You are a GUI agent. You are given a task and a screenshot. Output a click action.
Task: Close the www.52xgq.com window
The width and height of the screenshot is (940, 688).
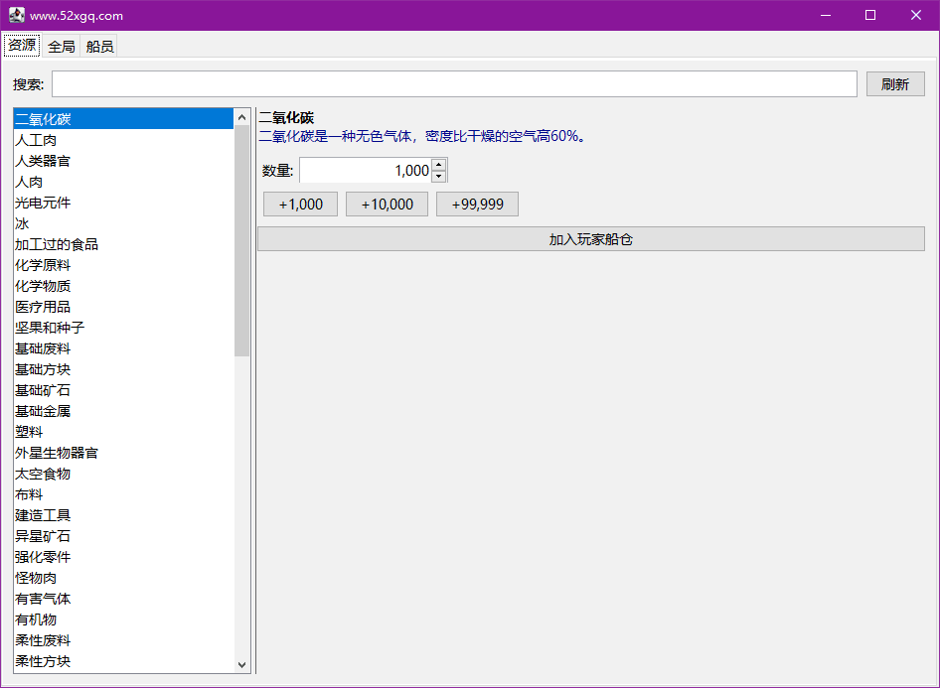916,15
